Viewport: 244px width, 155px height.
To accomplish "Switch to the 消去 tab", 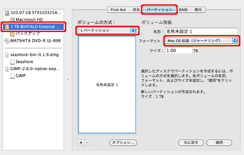I will pos(136,10).
